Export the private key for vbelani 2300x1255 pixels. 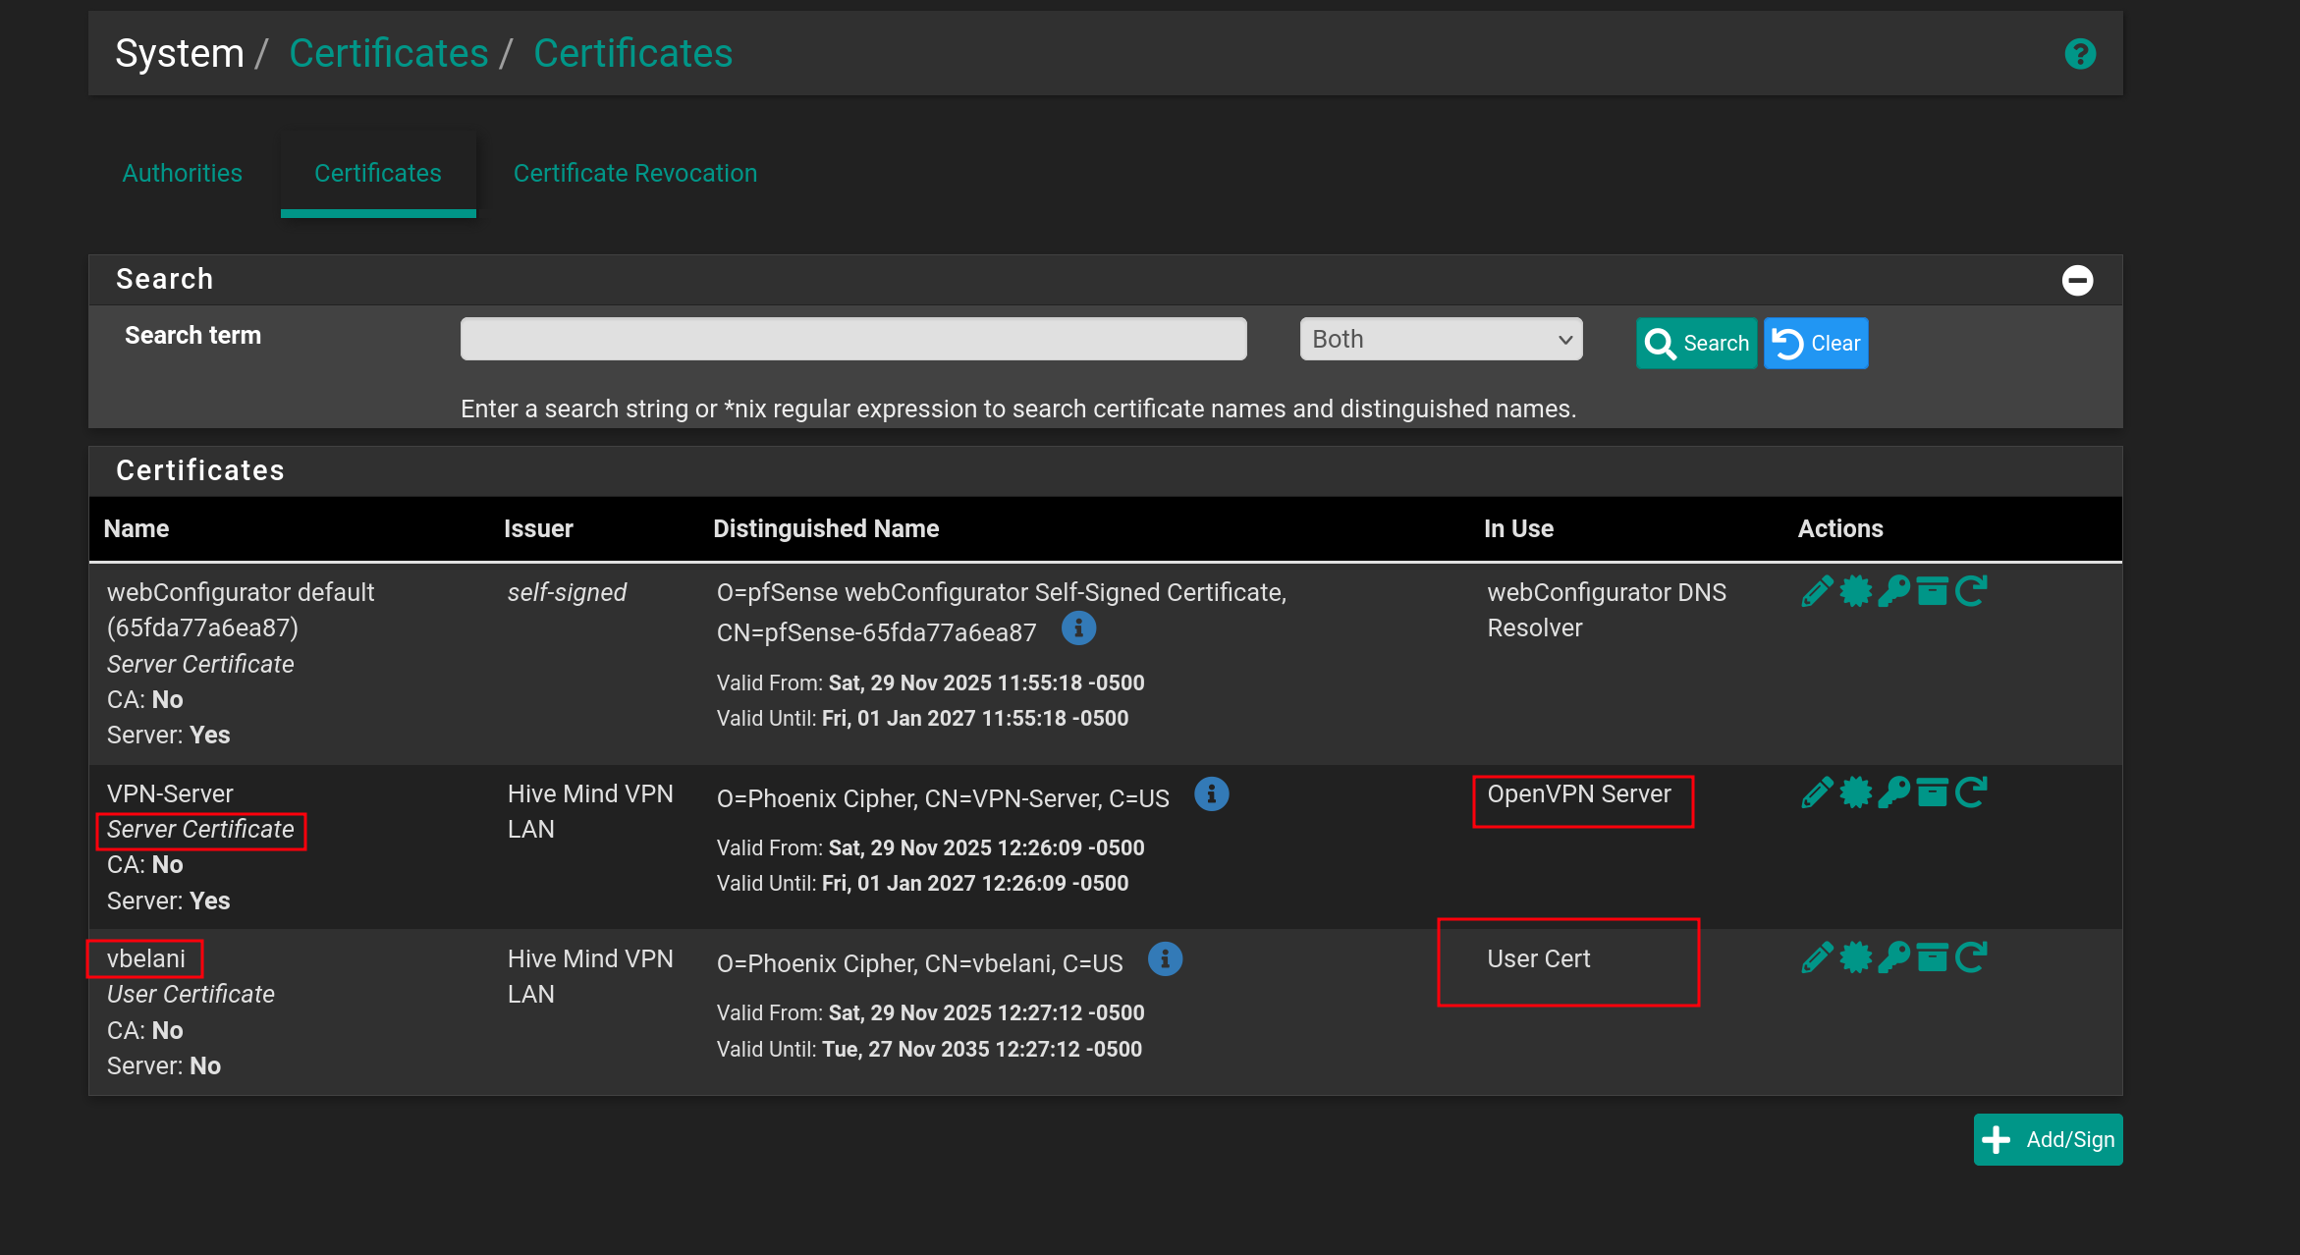click(x=1894, y=957)
